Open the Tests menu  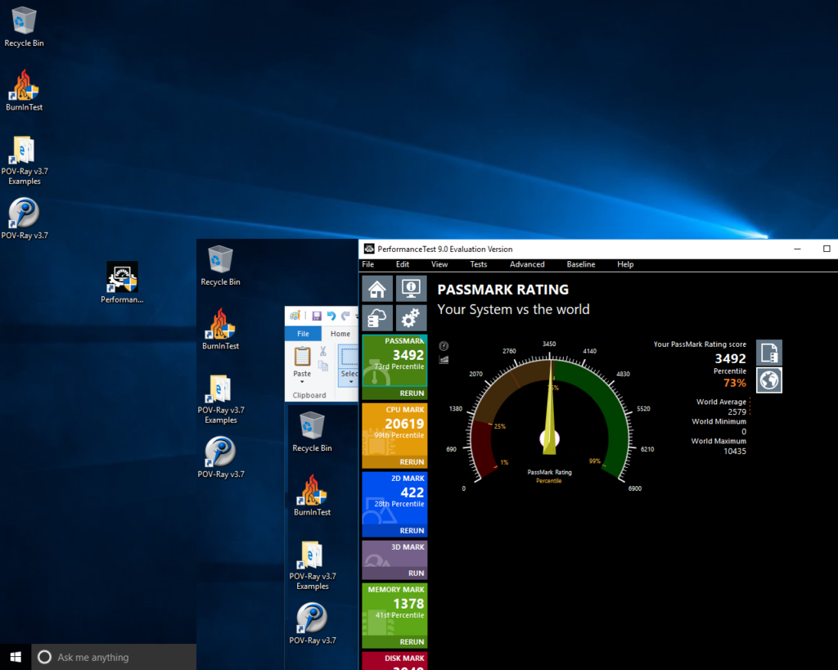478,264
